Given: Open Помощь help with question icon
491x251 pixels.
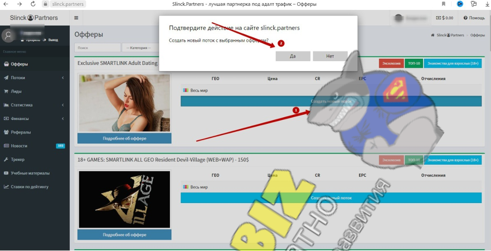Looking at the screenshot, I should (473, 18).
